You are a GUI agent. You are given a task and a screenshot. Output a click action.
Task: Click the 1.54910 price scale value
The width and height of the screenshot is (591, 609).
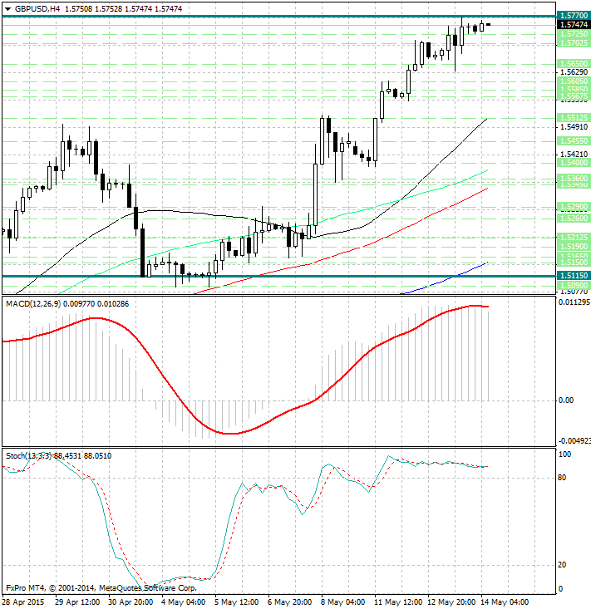[574, 127]
